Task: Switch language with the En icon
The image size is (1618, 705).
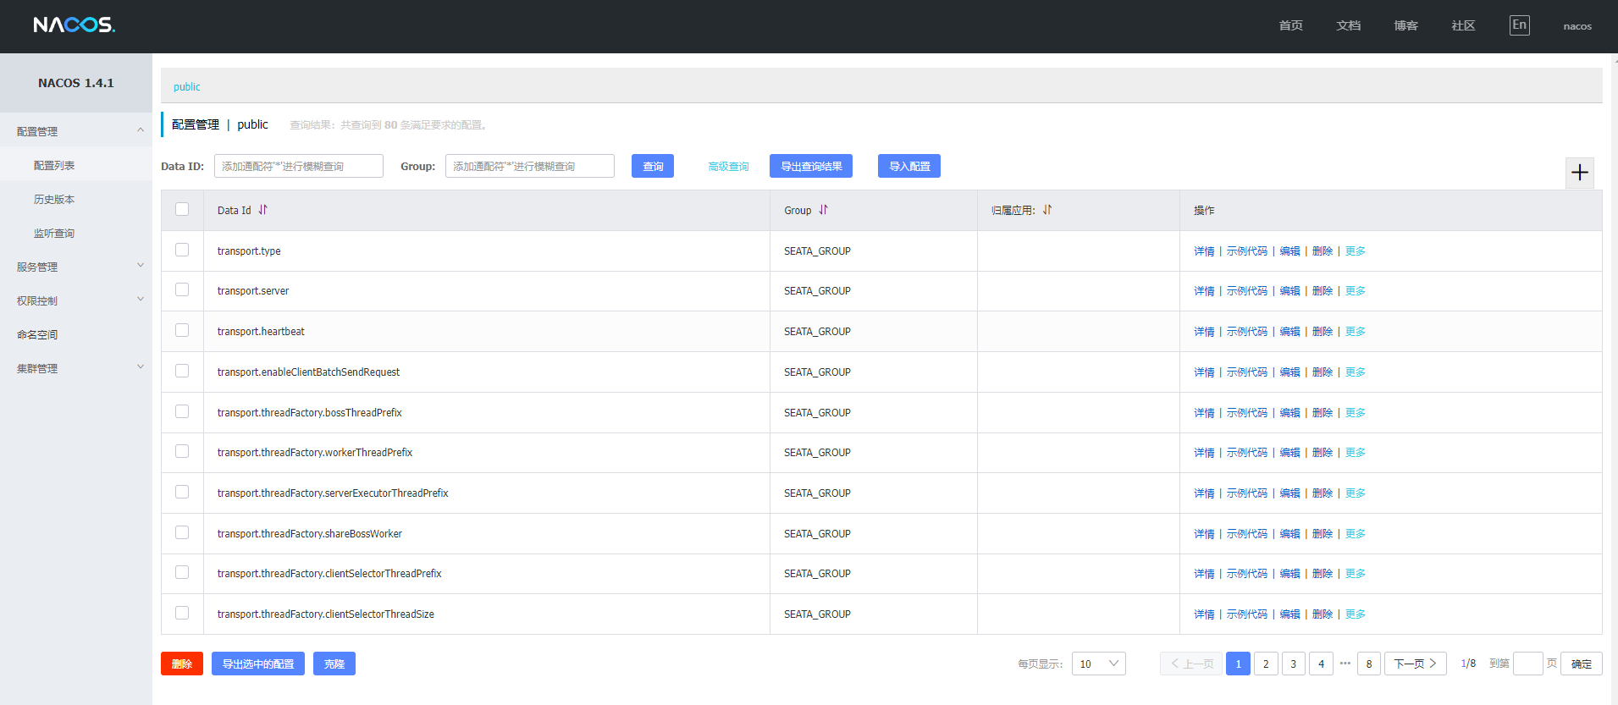Action: [1519, 25]
